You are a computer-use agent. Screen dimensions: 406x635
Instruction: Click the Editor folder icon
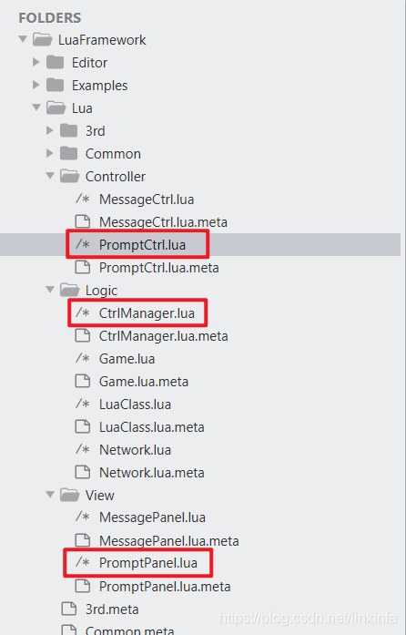click(55, 62)
